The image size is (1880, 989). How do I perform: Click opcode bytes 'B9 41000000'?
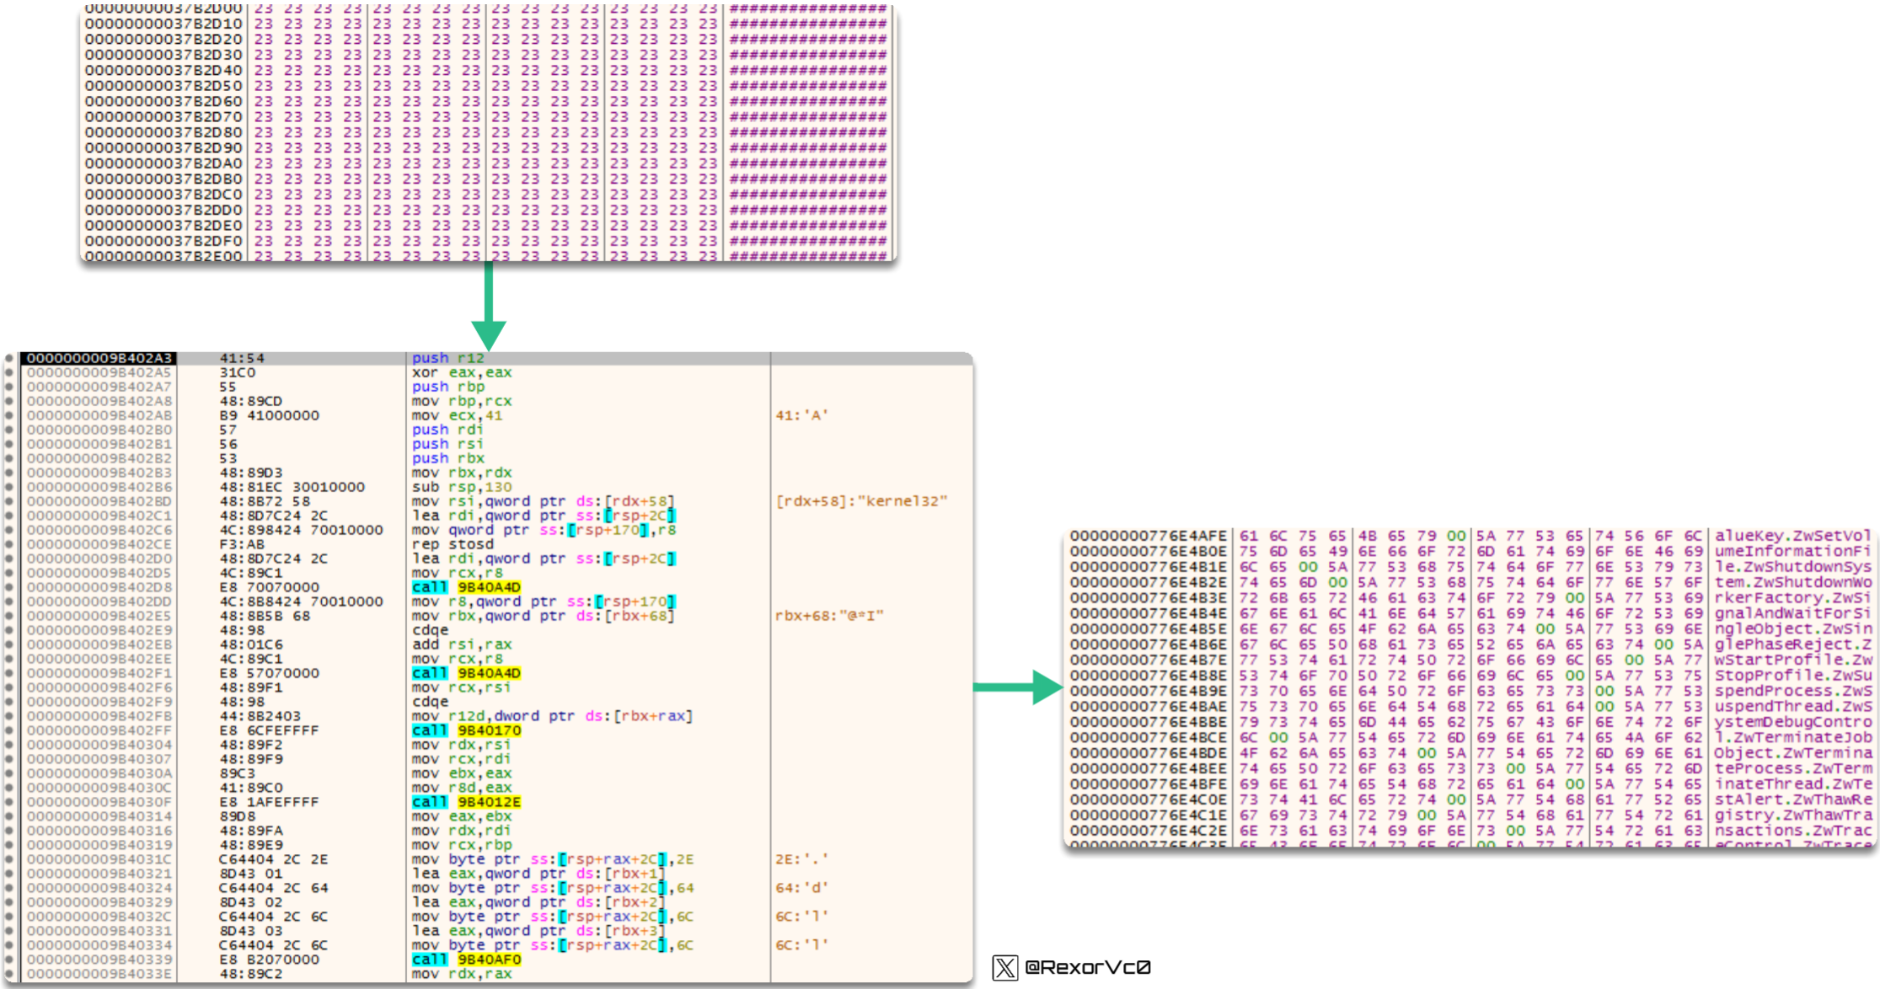(270, 416)
